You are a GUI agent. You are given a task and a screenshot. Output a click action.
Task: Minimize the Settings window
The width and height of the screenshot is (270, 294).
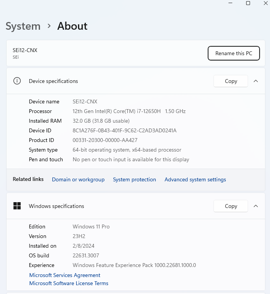point(230,3)
